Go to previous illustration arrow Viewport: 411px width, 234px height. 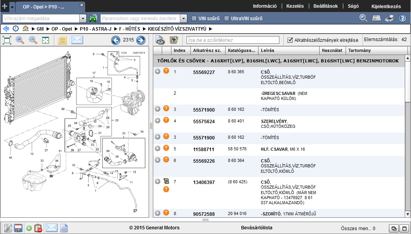click(116, 40)
